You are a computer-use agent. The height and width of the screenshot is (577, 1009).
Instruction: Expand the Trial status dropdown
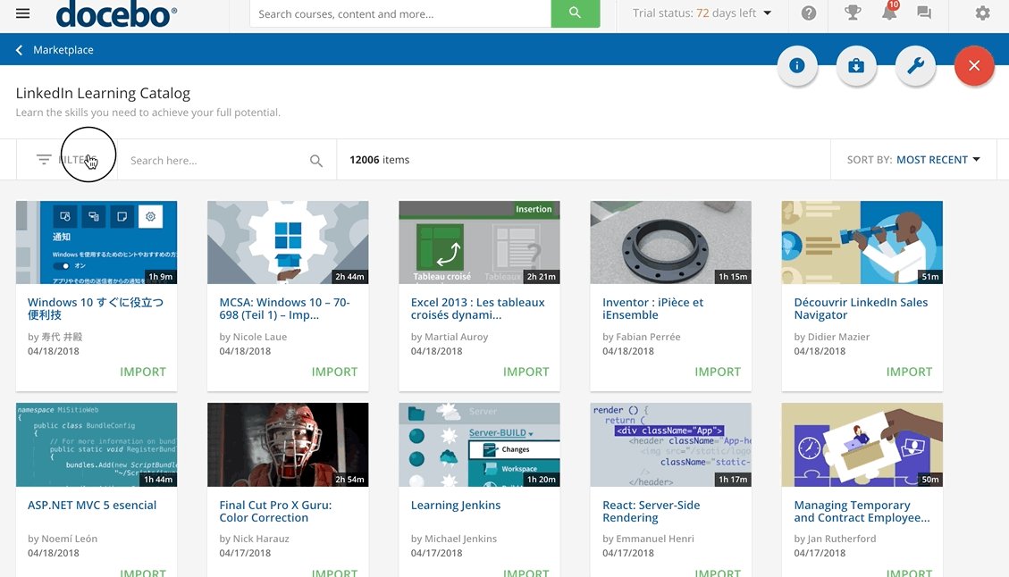pos(702,13)
